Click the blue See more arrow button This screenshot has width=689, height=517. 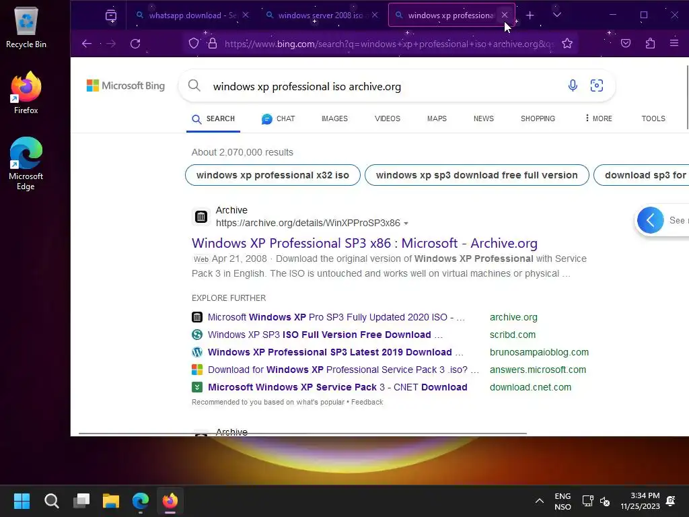[x=651, y=220]
